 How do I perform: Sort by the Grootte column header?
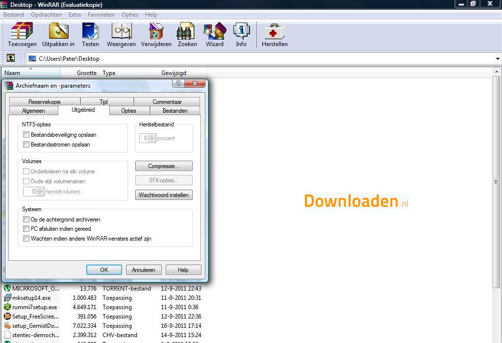tap(80, 73)
